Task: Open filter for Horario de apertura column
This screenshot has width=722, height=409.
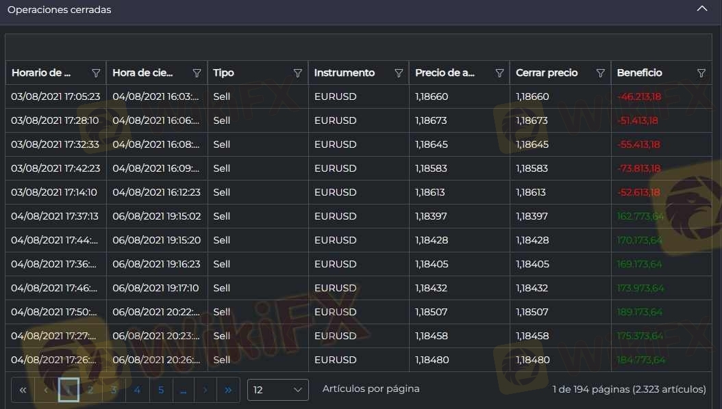Action: click(96, 73)
